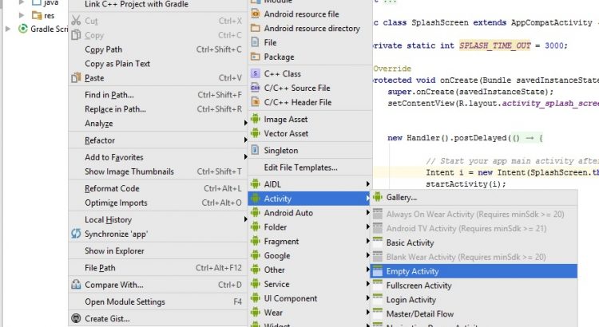Image resolution: width=599 pixels, height=327 pixels.
Task: Click the Package folder icon
Action: (x=256, y=57)
